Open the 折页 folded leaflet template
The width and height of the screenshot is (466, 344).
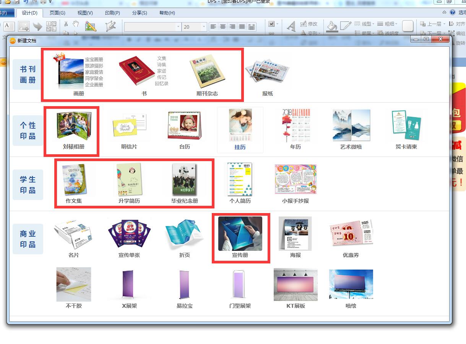184,238
